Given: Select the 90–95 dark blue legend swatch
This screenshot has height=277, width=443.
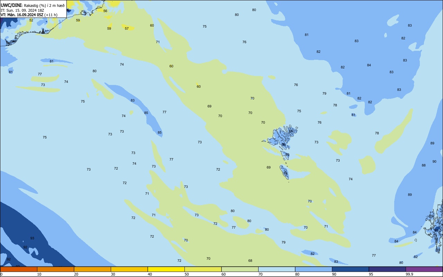Looking at the screenshot, I should 350,269.
